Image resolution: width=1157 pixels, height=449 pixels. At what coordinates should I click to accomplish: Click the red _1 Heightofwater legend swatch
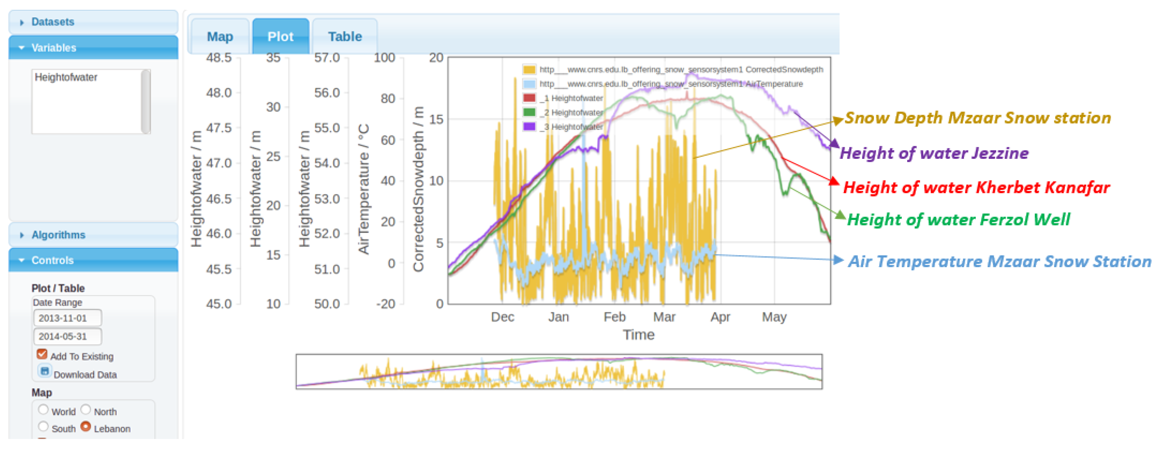pos(529,98)
